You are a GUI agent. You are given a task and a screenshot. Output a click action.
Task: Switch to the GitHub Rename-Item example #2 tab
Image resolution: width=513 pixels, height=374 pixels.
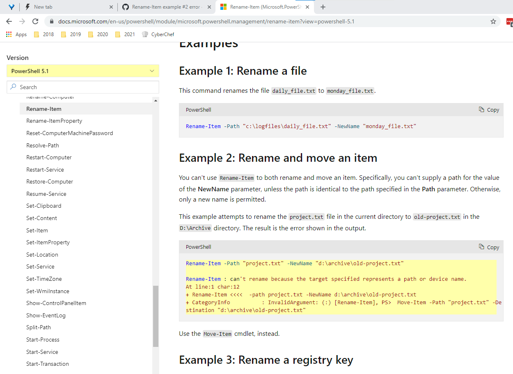pos(166,7)
